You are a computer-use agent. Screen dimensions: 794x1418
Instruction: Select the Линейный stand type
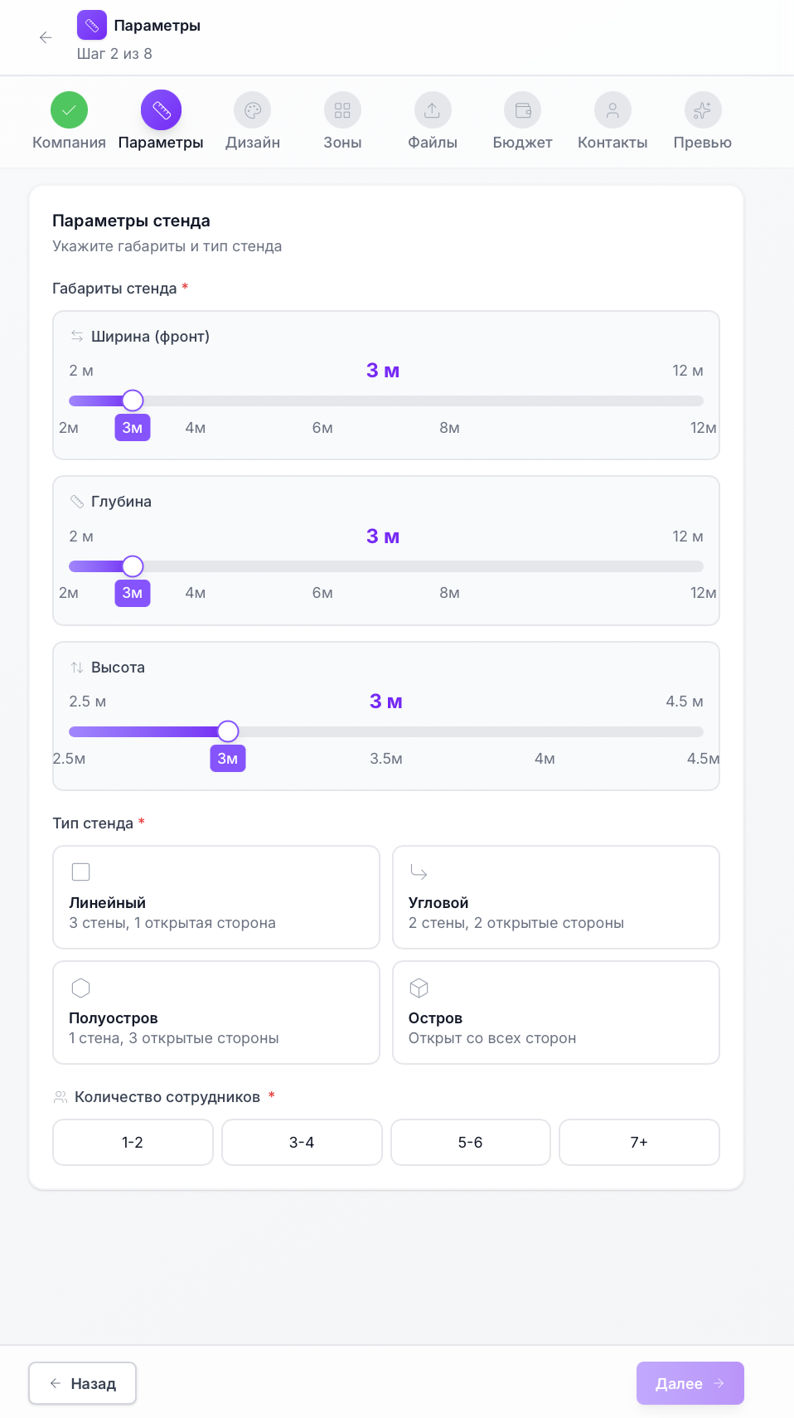[215, 897]
